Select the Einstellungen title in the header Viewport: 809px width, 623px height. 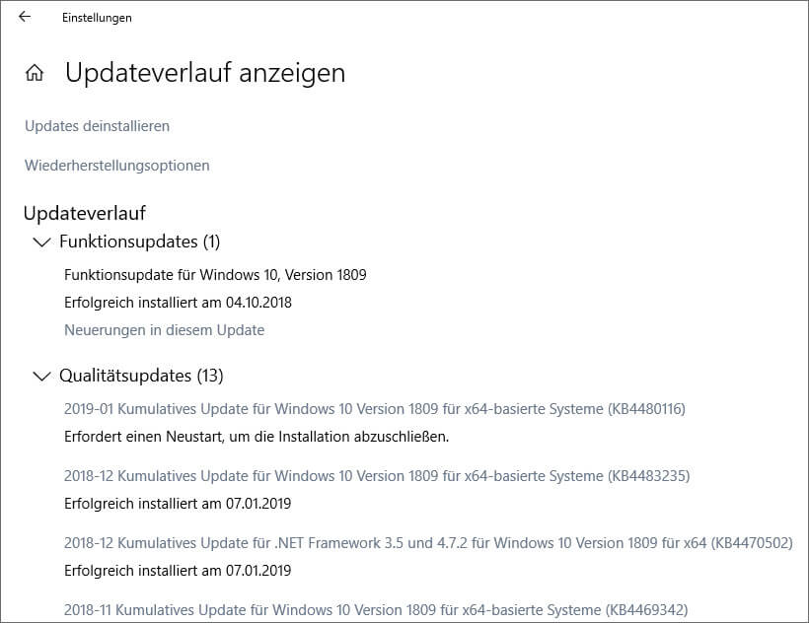[96, 17]
